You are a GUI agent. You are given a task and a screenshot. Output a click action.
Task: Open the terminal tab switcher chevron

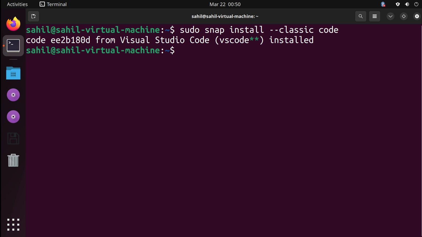(390, 16)
